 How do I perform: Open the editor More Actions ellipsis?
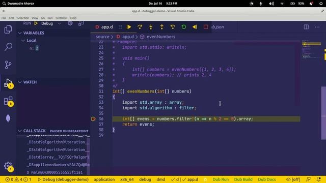point(317,27)
